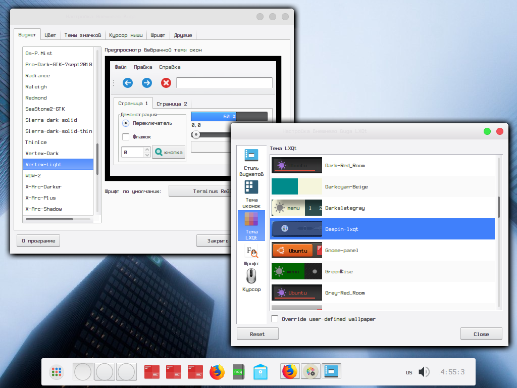
Task: Click the 60 % progress bar
Action: 229,117
